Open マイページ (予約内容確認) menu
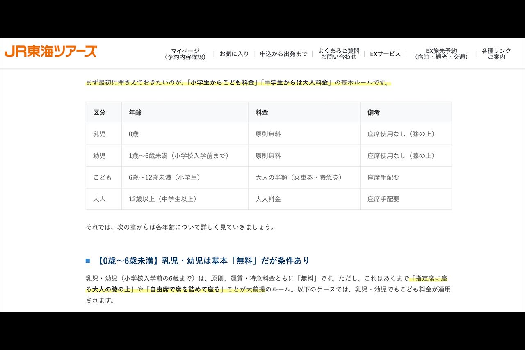 pos(185,54)
